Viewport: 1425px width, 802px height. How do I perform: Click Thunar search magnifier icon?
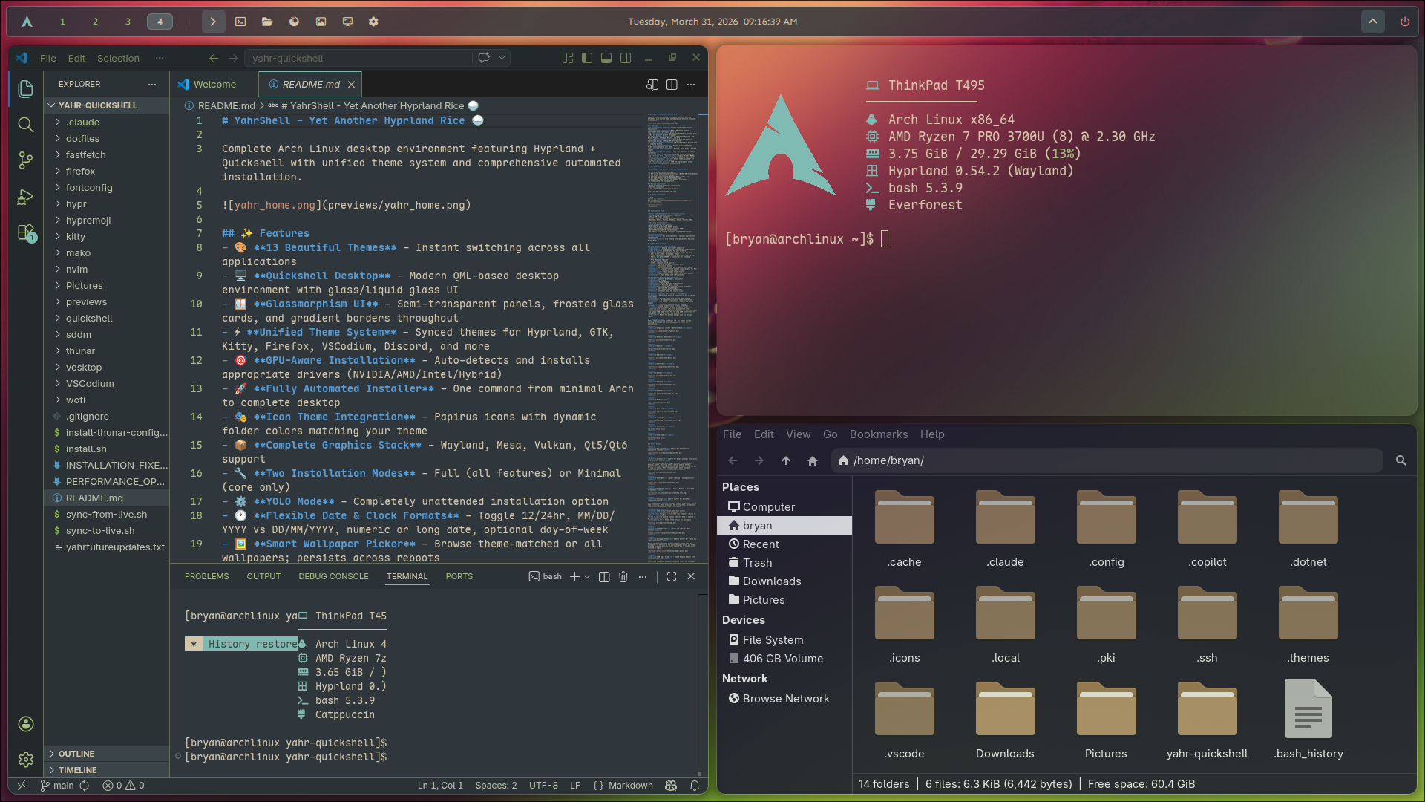[x=1401, y=461]
